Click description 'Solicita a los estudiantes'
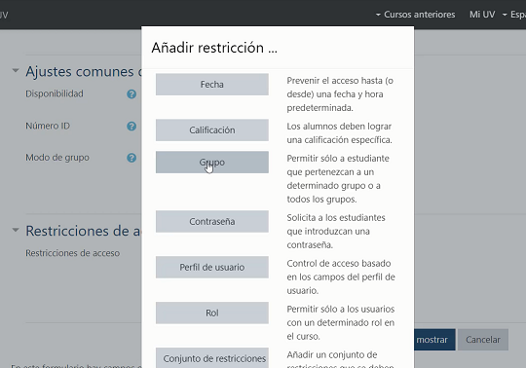The image size is (526, 368). 336,232
